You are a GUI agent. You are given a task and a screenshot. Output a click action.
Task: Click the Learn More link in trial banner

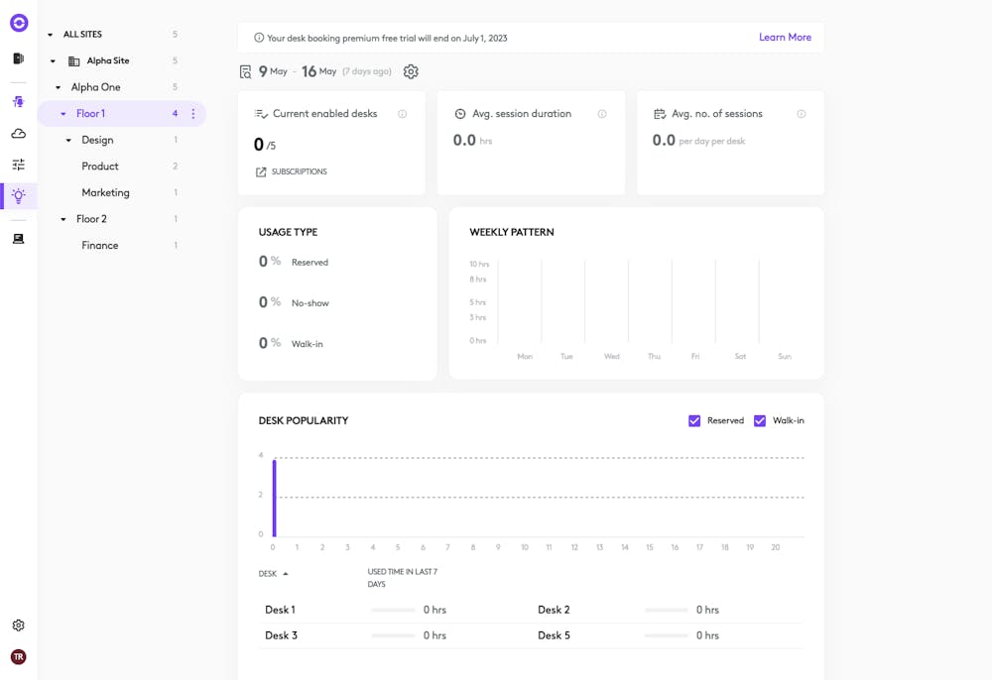tap(785, 36)
